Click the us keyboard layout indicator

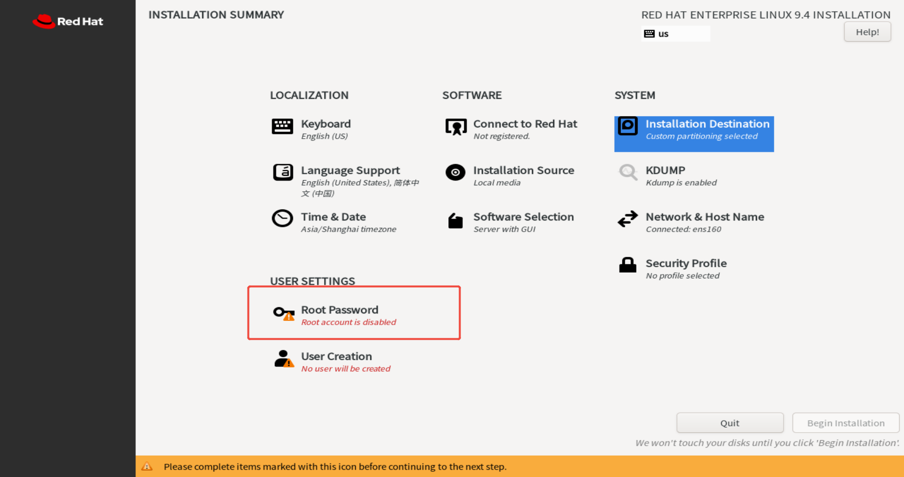[x=675, y=34]
